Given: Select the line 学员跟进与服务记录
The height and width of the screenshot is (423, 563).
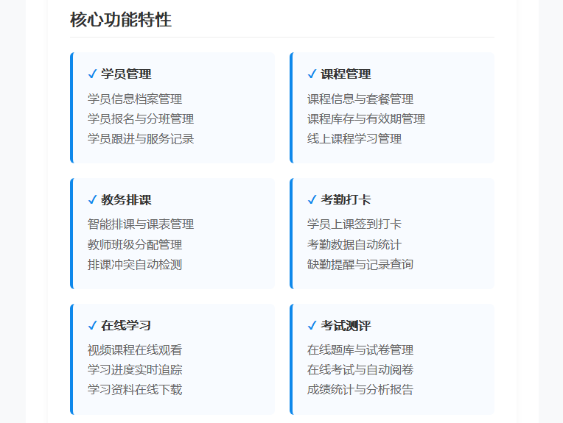Looking at the screenshot, I should pos(141,139).
